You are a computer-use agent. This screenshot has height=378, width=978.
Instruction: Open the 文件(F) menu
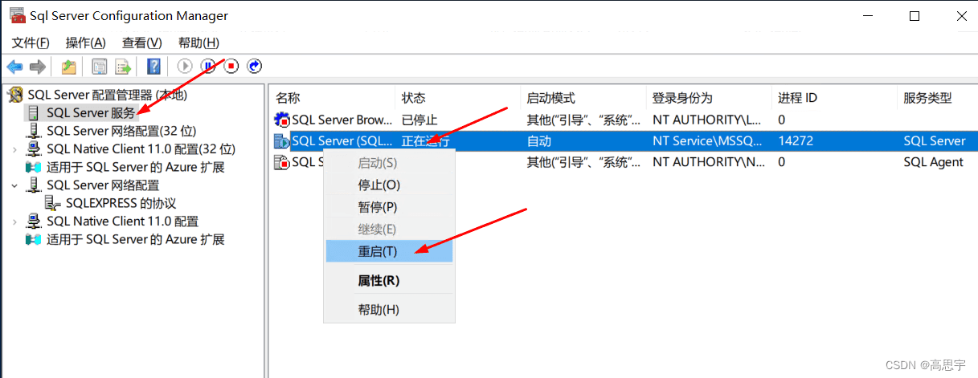pos(31,43)
